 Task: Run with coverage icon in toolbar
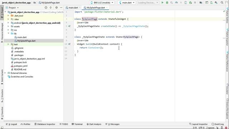[172, 3]
